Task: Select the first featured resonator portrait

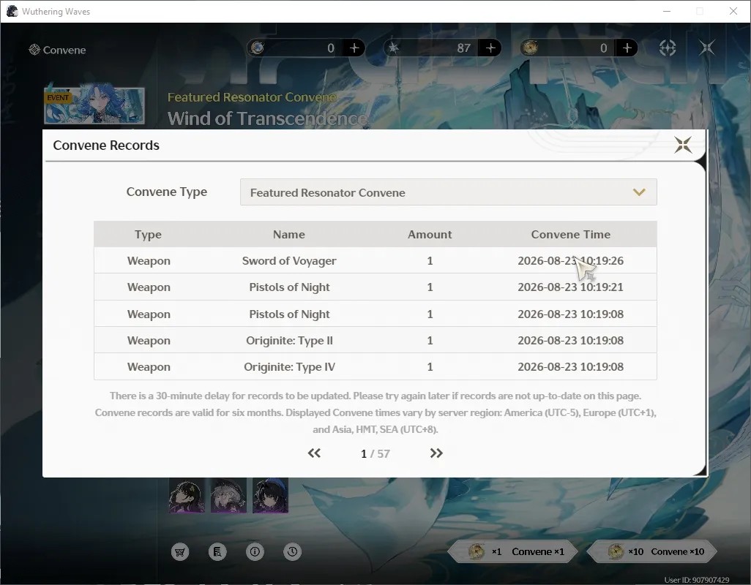Action: point(187,496)
